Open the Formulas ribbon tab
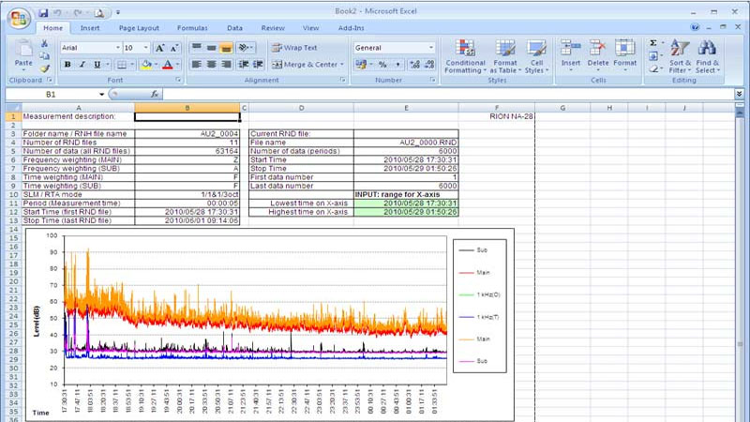The width and height of the screenshot is (750, 422). coord(192,29)
